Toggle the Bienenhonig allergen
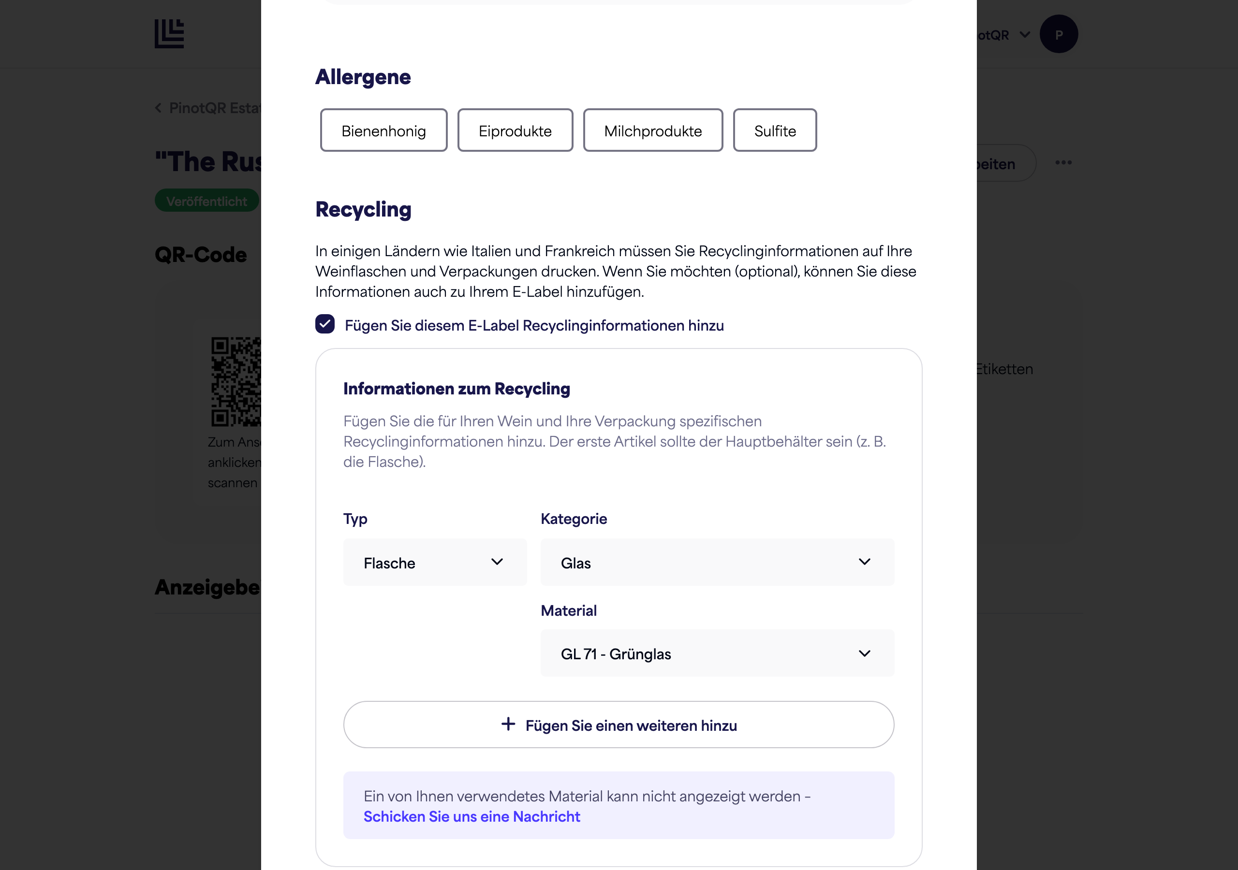 pyautogui.click(x=383, y=130)
